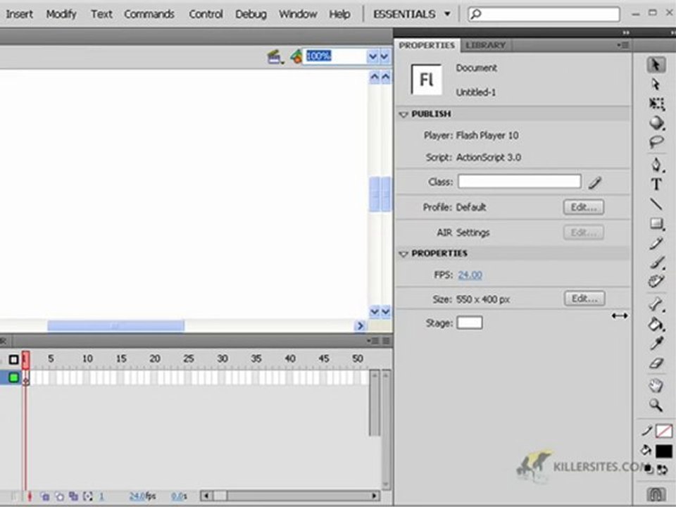Choose the Free Transform tool
Image resolution: width=676 pixels, height=507 pixels.
[656, 104]
